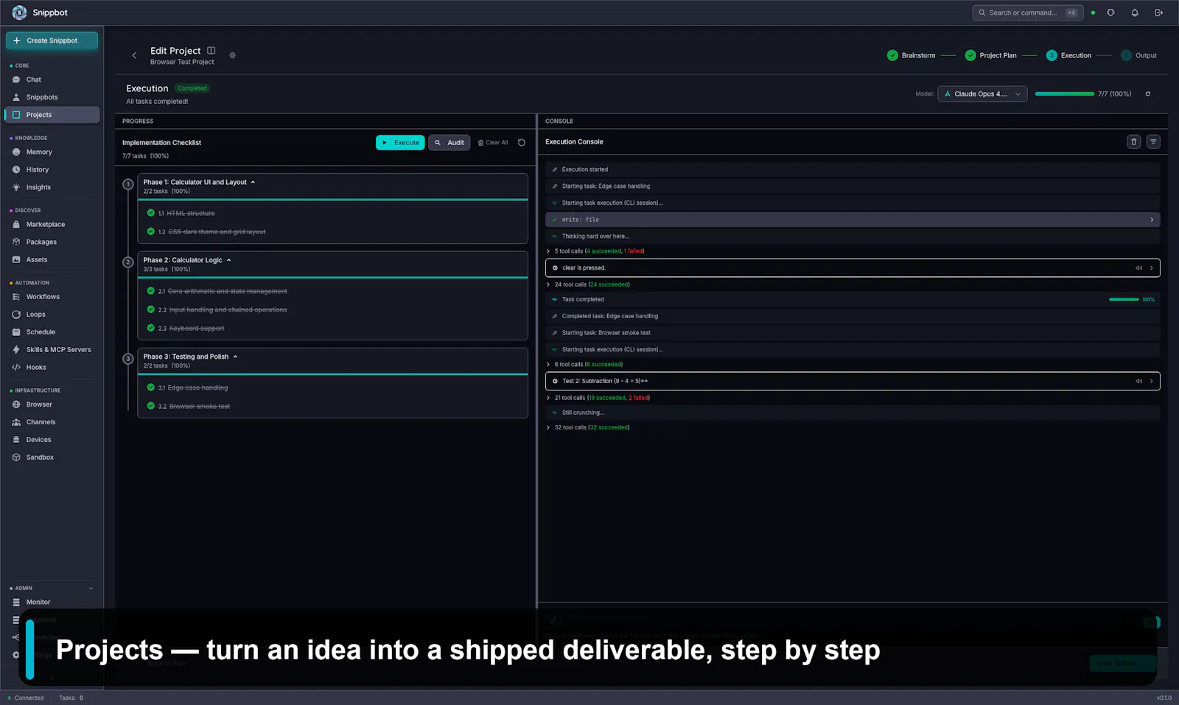Viewport: 1179px width, 705px height.
Task: Expand the 21 tool calls group
Action: point(548,398)
